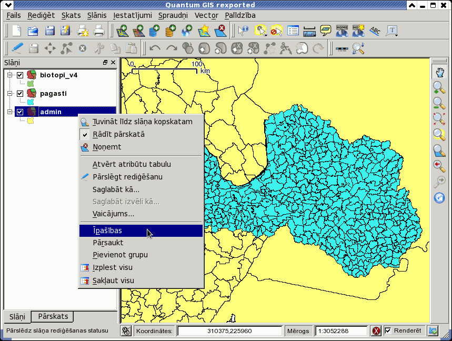Toggle editing with the blue pencil toolbar icon
The height and width of the screenshot is (341, 452).
(x=17, y=48)
